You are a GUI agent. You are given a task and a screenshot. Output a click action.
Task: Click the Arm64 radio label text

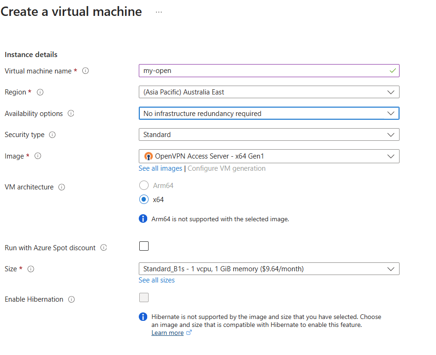163,186
